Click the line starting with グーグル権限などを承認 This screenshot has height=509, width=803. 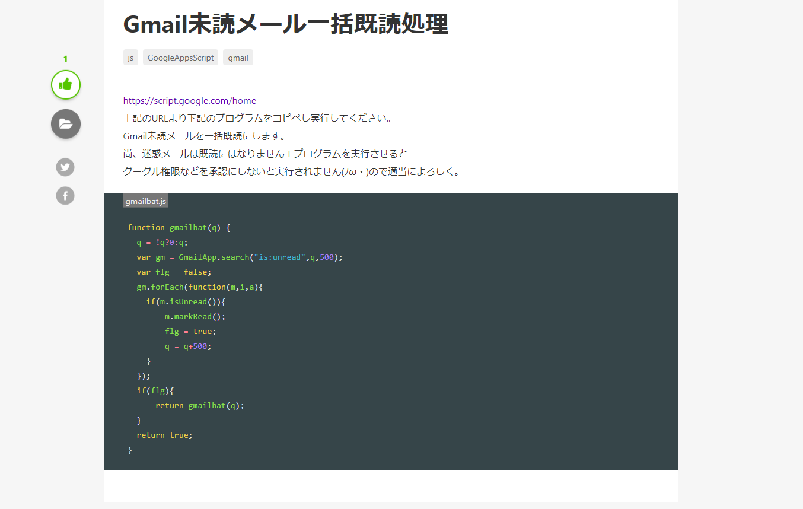click(x=292, y=172)
